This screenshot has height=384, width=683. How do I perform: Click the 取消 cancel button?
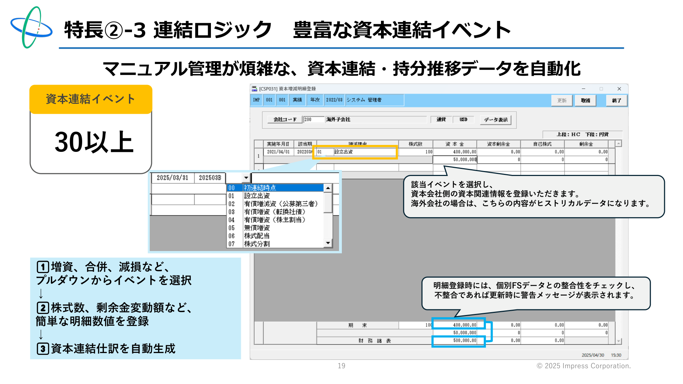coord(586,101)
